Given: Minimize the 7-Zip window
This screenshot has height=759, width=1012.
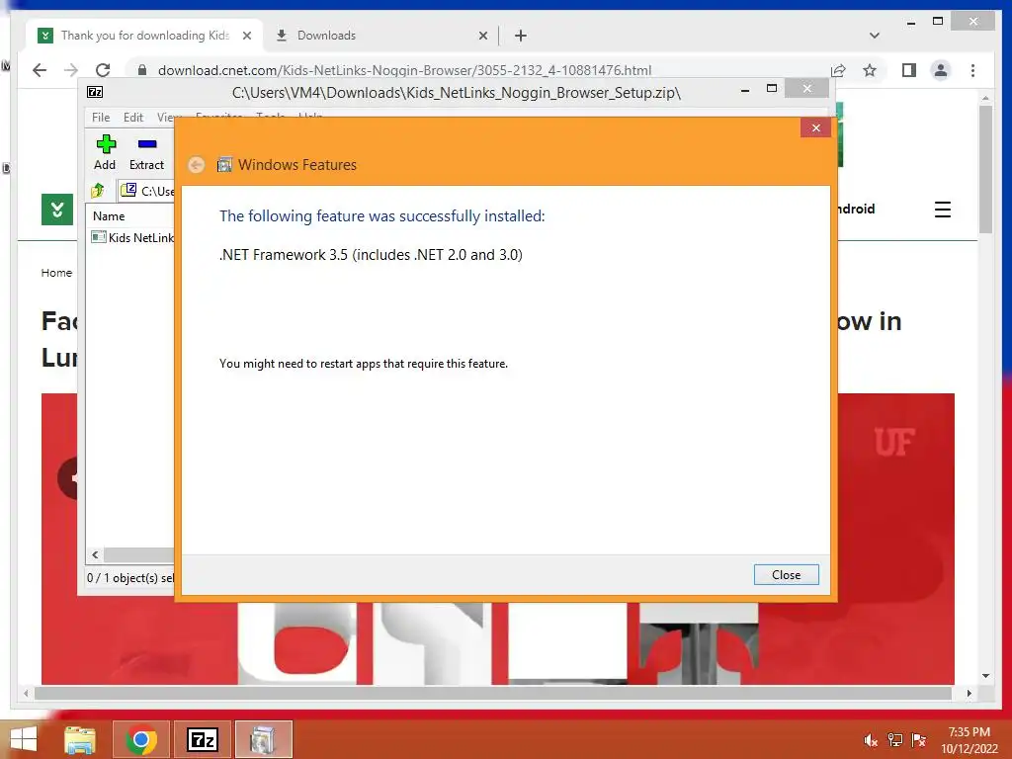Looking at the screenshot, I should pos(745,90).
